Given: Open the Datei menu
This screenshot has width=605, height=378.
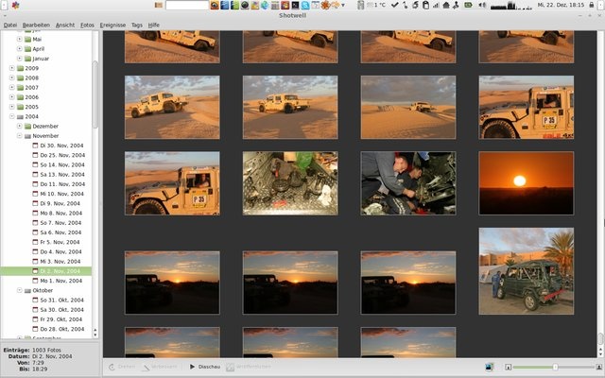Looking at the screenshot, I should tap(10, 24).
